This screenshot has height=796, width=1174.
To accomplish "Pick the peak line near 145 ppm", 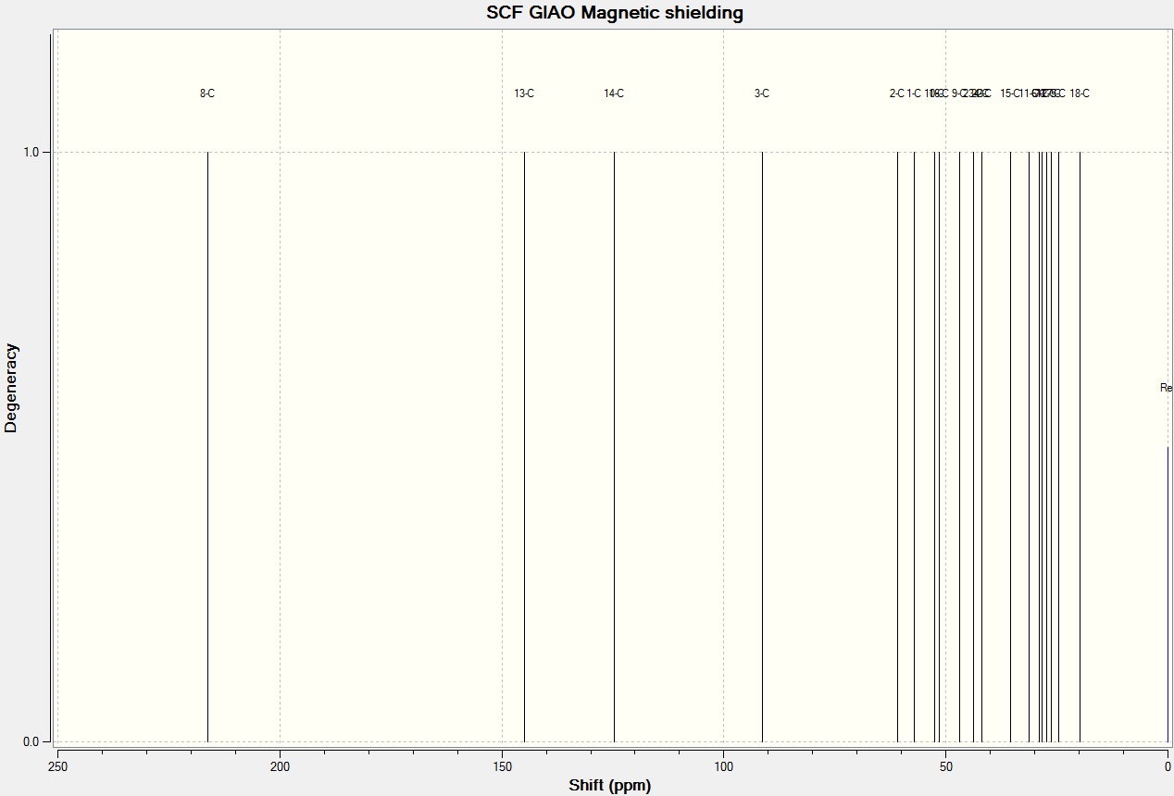I will pyautogui.click(x=524, y=446).
